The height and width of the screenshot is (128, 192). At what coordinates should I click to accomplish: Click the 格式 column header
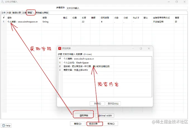(x=67, y=18)
